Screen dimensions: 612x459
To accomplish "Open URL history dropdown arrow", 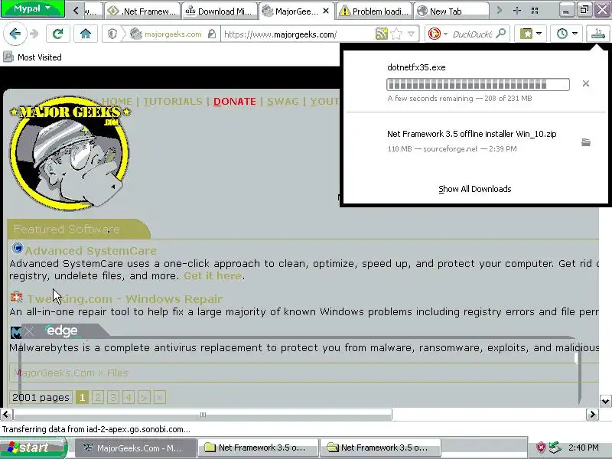I will (411, 34).
